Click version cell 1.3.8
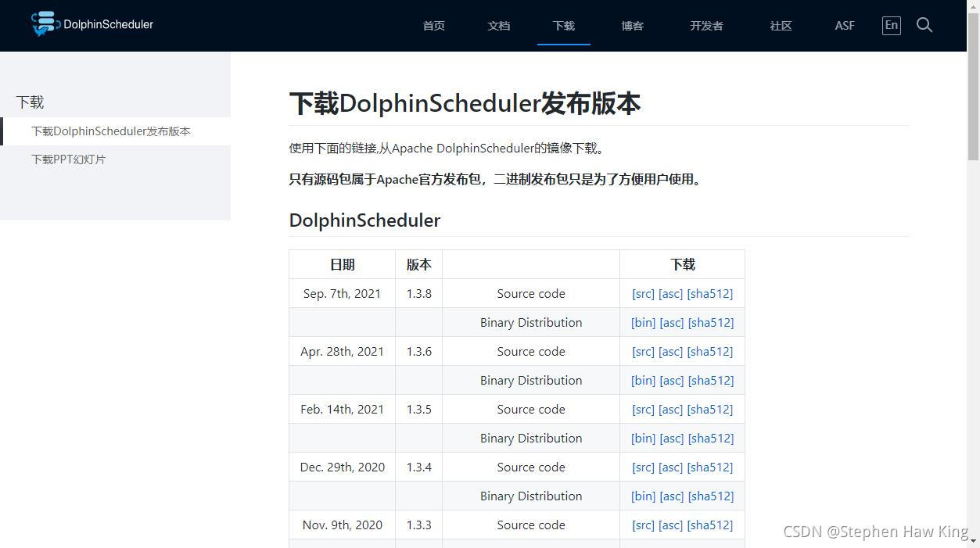This screenshot has width=980, height=548. 418,294
